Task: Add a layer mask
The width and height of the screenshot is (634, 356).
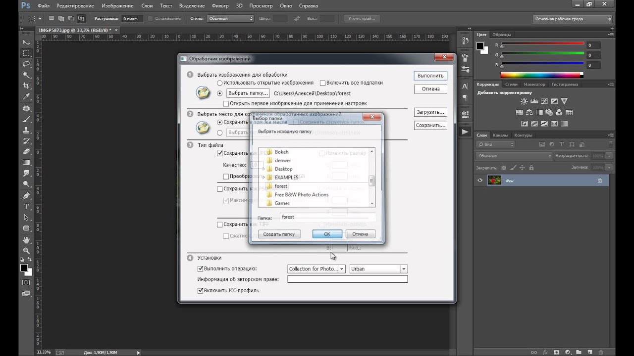Action: tap(556, 353)
